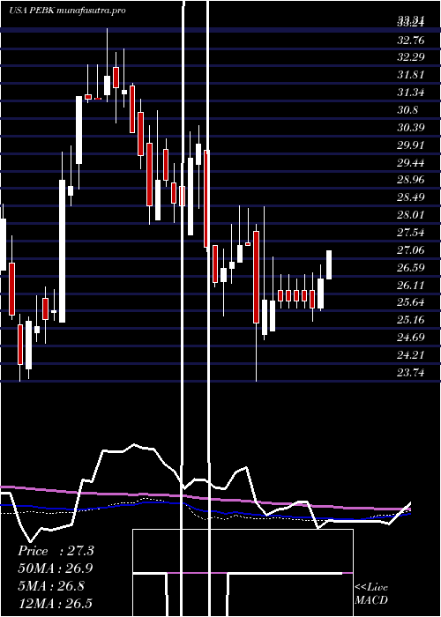
Task: Click the '50MA : 26.9' readout
Action: click(56, 569)
